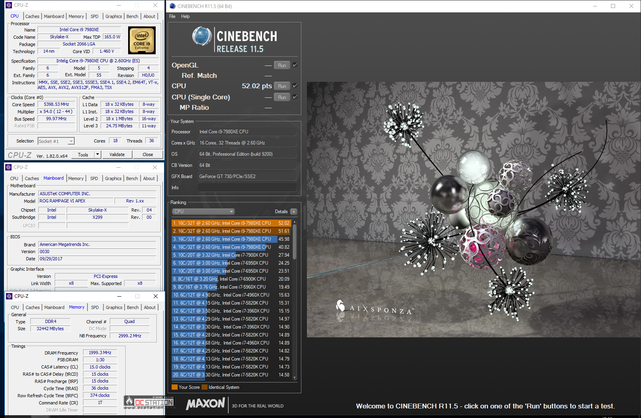This screenshot has height=418, width=641.
Task: Click the Cinebench globe logo
Action: click(202, 36)
